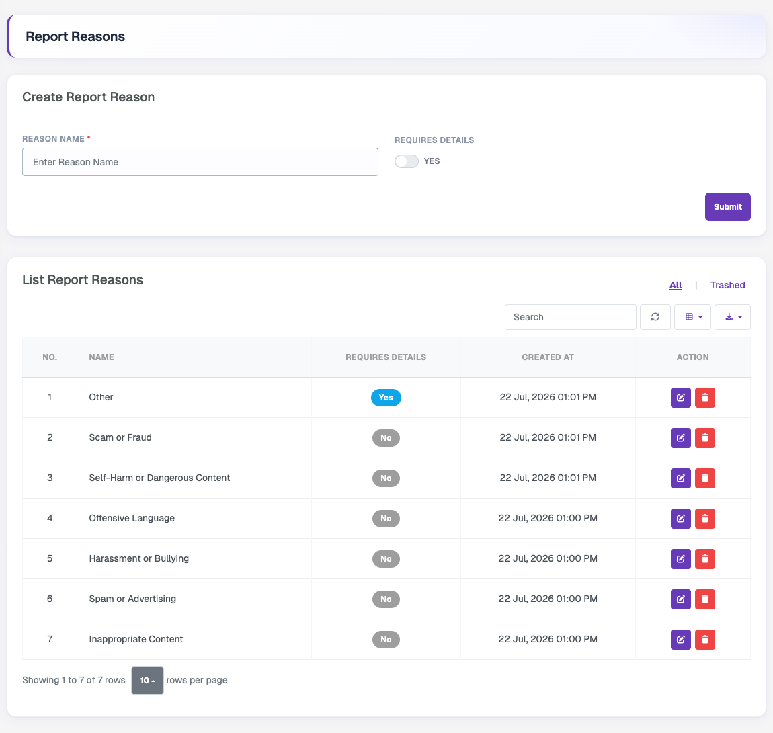Click the Create Report Reason heading
Image resolution: width=773 pixels, height=733 pixels.
[88, 97]
